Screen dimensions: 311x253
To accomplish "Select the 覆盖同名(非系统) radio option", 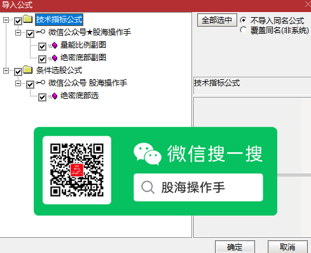I will pos(244,30).
